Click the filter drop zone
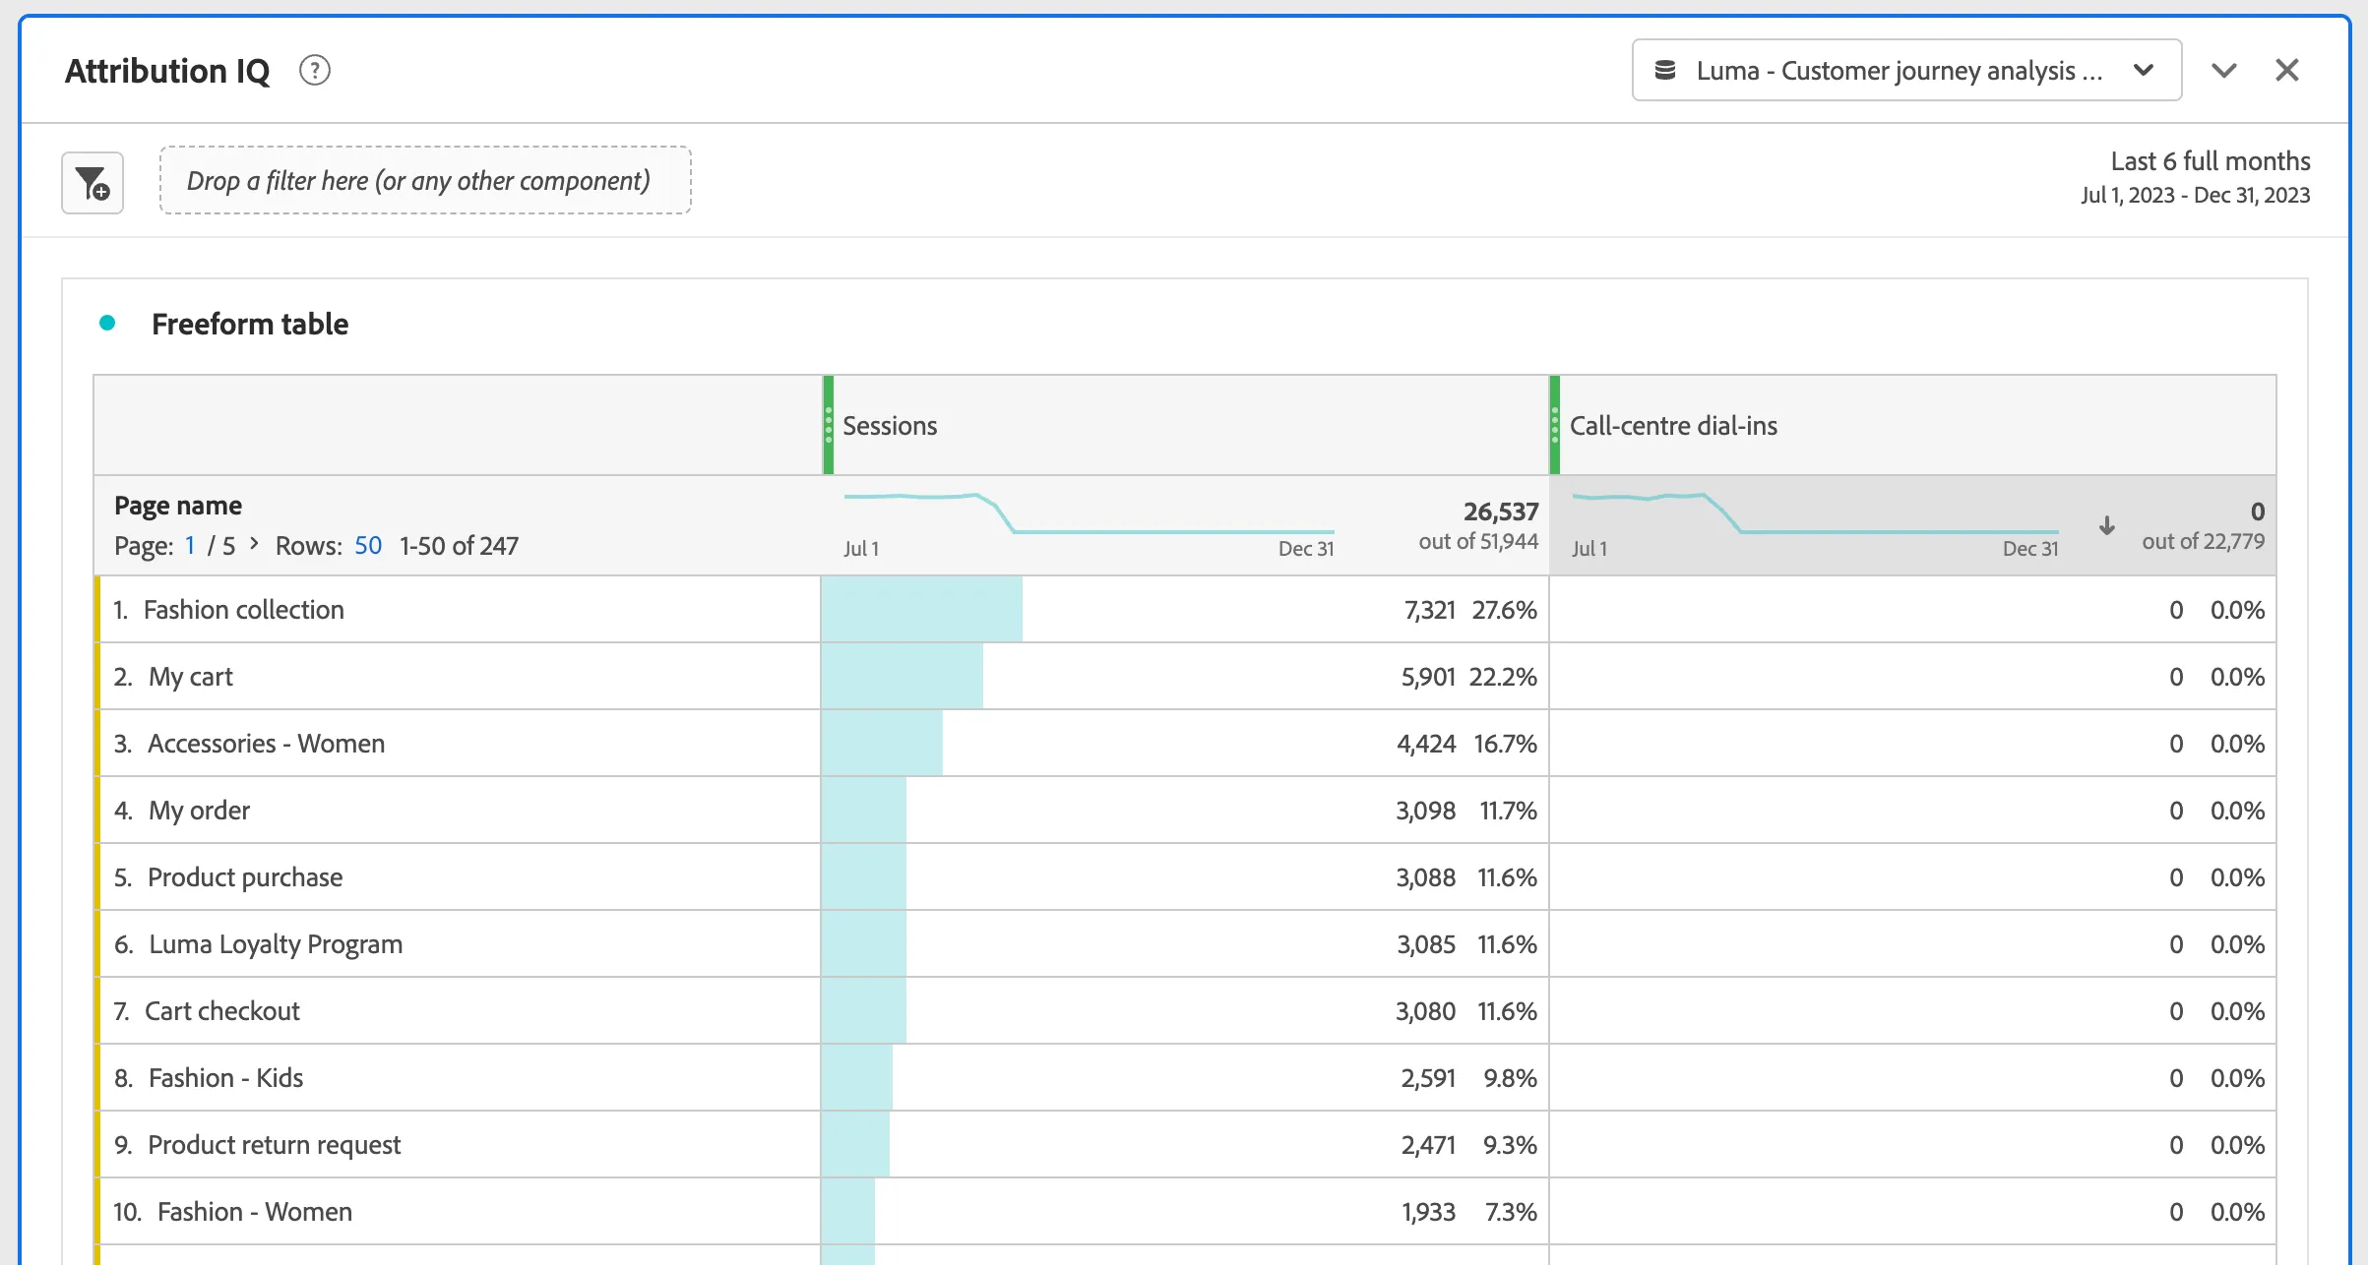 (x=425, y=181)
